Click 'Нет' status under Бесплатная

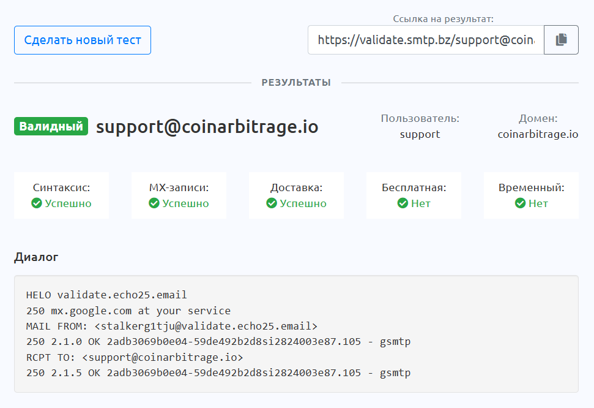[421, 203]
